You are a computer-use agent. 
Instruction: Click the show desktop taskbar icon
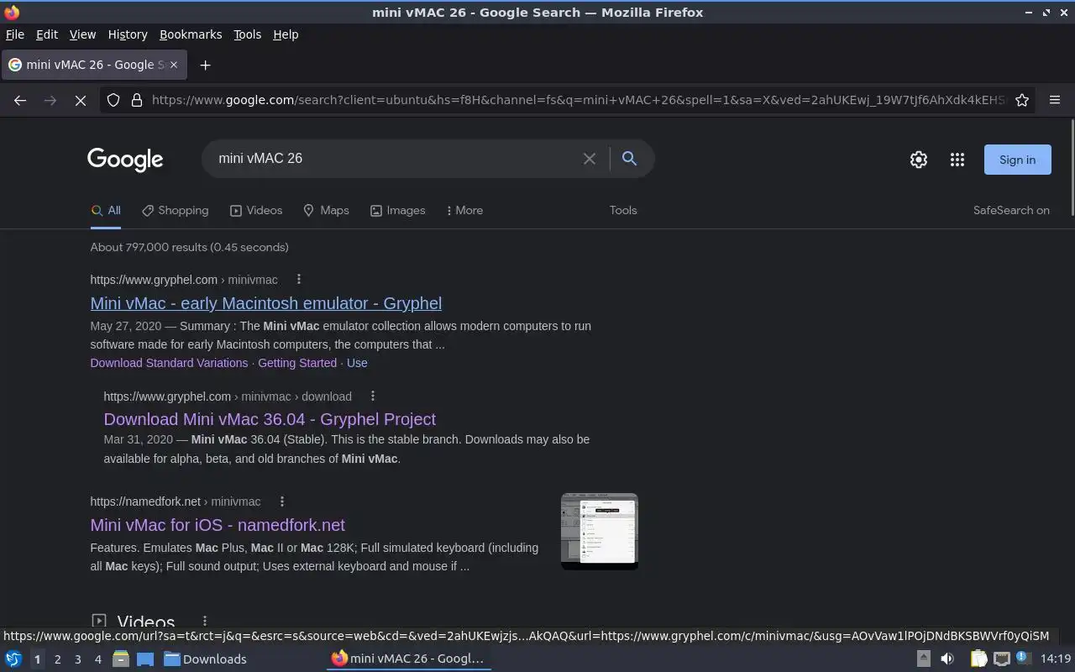145,659
